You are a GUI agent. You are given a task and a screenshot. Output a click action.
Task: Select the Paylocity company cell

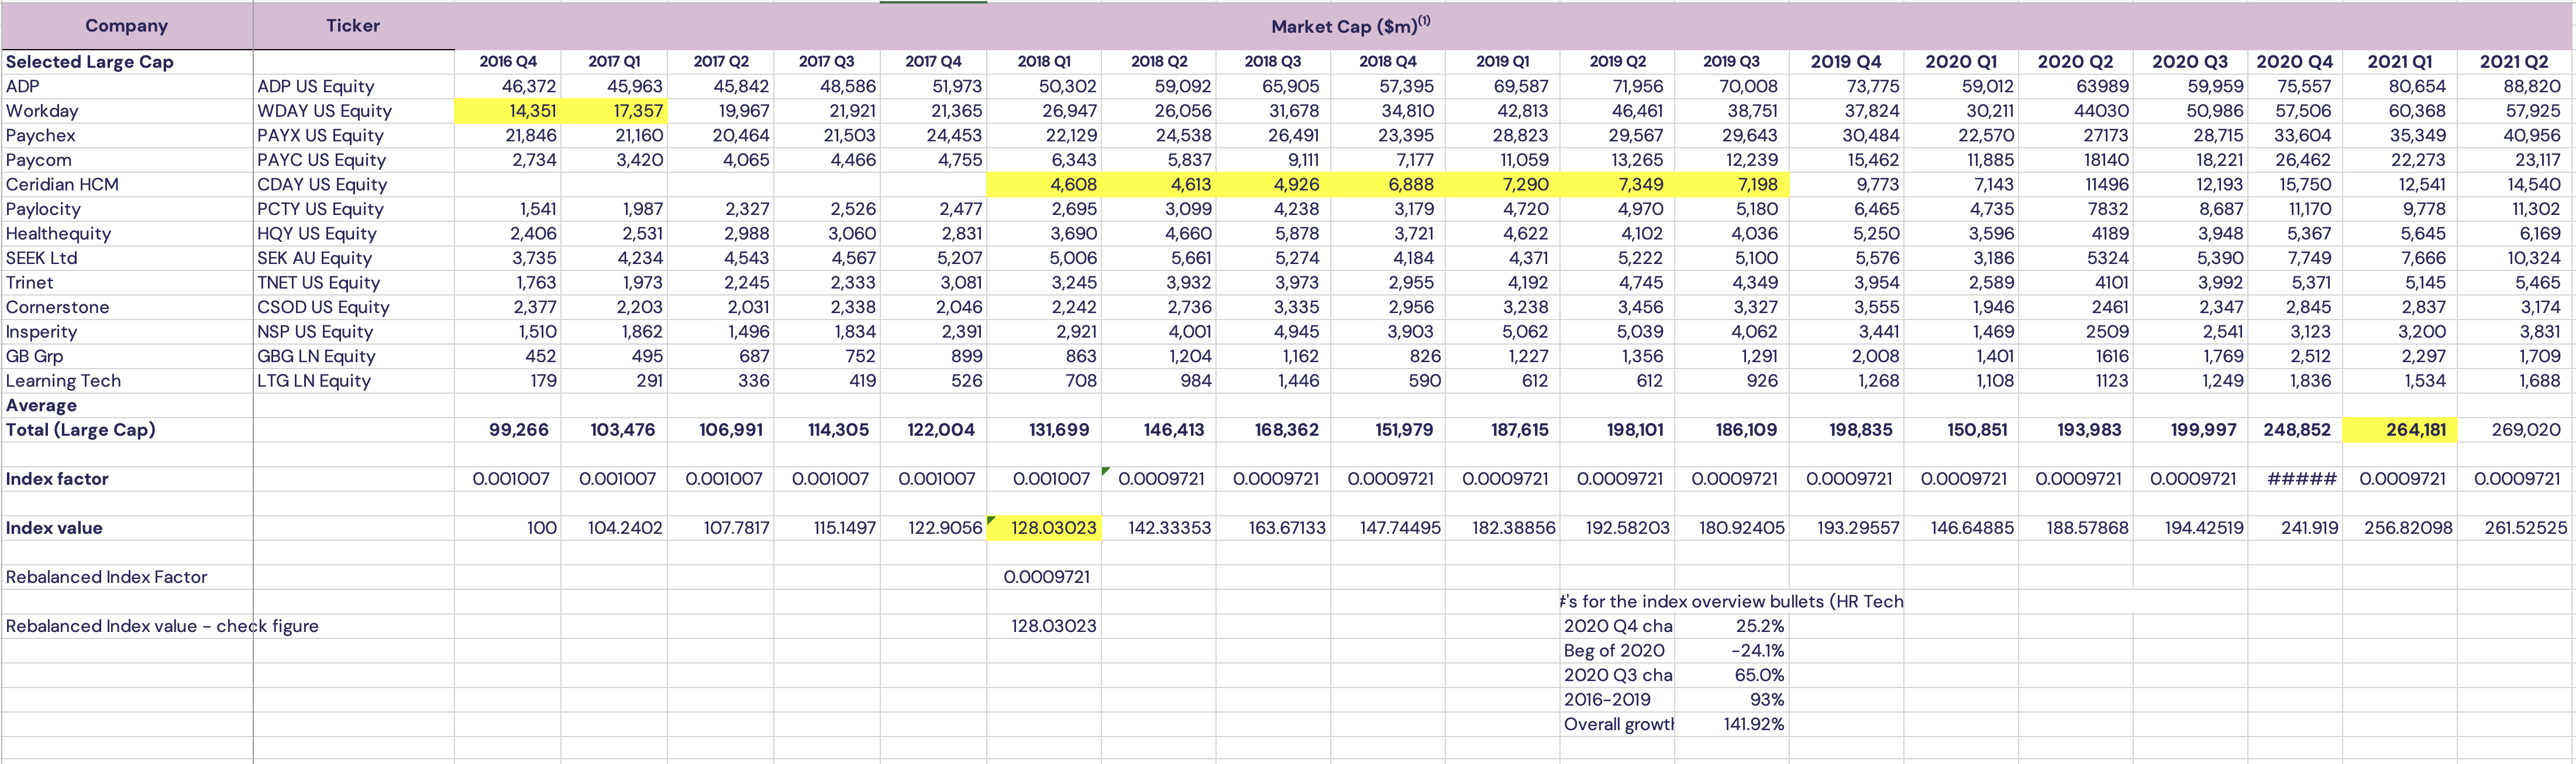(127, 209)
